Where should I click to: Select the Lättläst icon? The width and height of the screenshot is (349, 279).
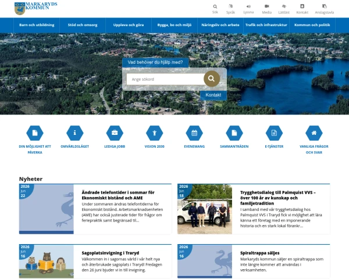tap(284, 6)
